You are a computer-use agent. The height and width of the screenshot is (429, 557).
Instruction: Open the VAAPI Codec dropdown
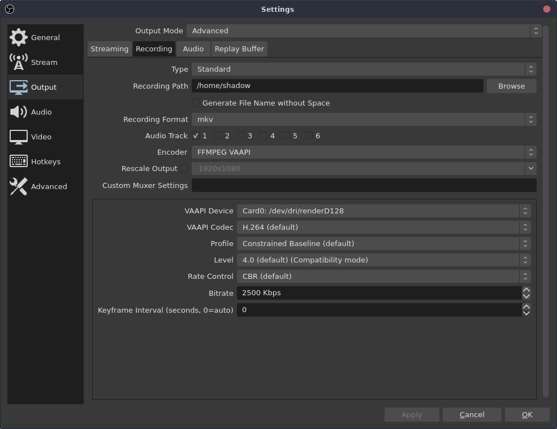click(383, 227)
